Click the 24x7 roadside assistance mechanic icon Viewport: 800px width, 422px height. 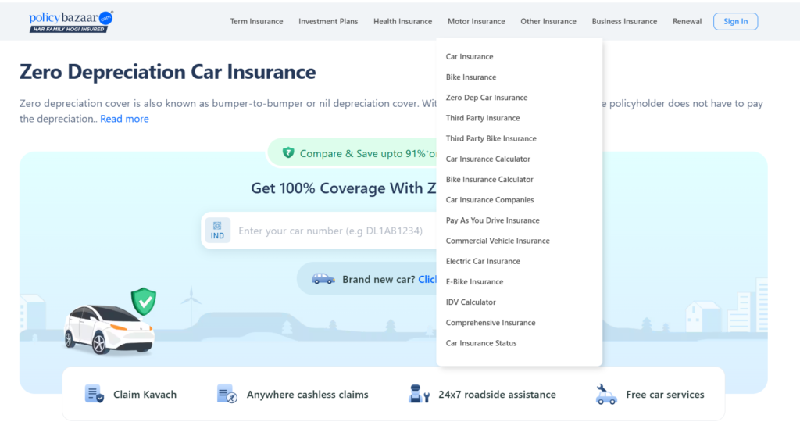pyautogui.click(x=419, y=394)
